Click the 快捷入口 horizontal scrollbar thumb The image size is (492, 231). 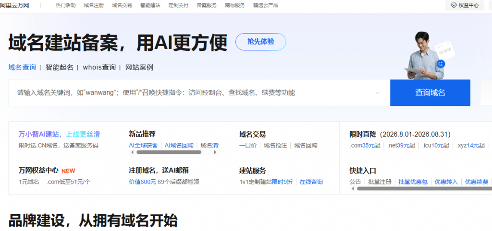[424, 189]
